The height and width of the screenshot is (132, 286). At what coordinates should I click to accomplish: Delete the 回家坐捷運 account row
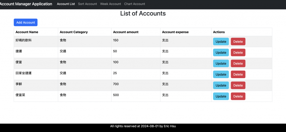(238, 75)
